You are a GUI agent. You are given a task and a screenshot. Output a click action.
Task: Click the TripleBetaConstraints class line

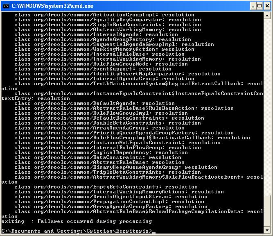tap(108, 172)
